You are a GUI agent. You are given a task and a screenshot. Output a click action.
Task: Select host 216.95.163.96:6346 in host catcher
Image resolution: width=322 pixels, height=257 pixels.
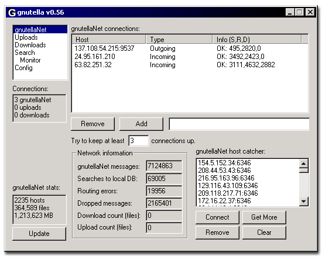(x=226, y=178)
